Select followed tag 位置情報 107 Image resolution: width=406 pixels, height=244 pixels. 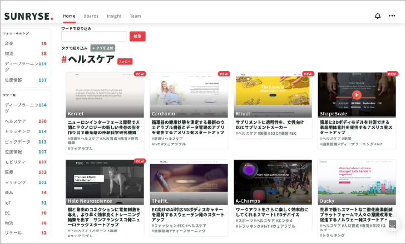coord(26,80)
